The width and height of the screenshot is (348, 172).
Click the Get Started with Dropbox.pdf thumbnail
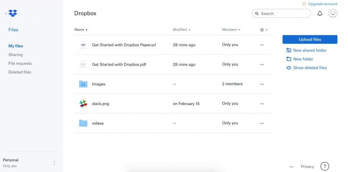pos(83,64)
